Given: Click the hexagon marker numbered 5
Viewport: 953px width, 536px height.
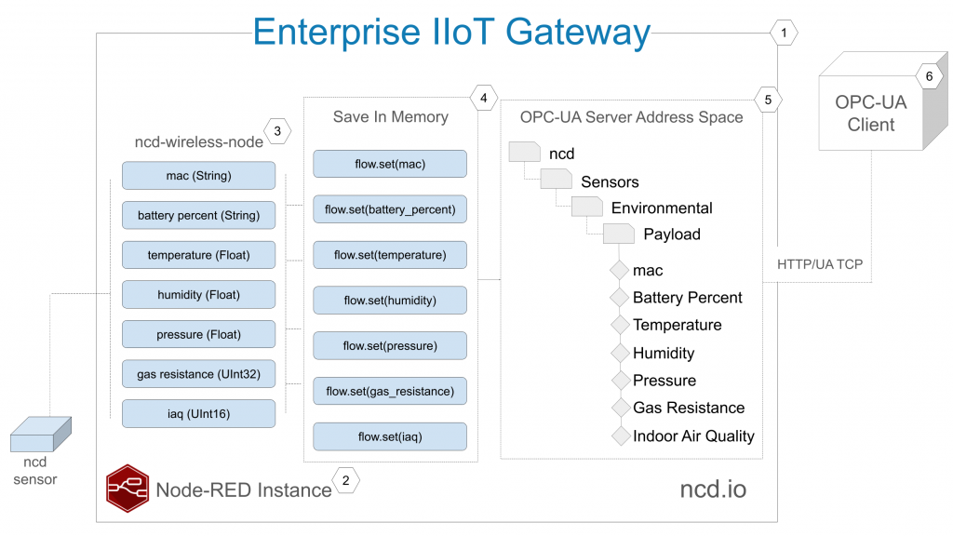Looking at the screenshot, I should (x=768, y=100).
